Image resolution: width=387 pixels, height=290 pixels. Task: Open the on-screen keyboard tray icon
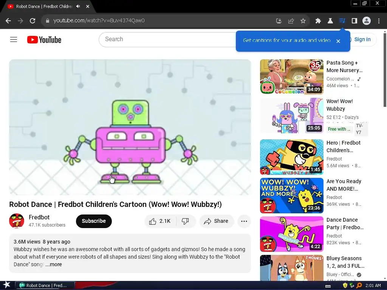[328, 285]
